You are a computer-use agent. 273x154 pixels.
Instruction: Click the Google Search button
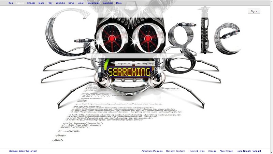click(124, 64)
